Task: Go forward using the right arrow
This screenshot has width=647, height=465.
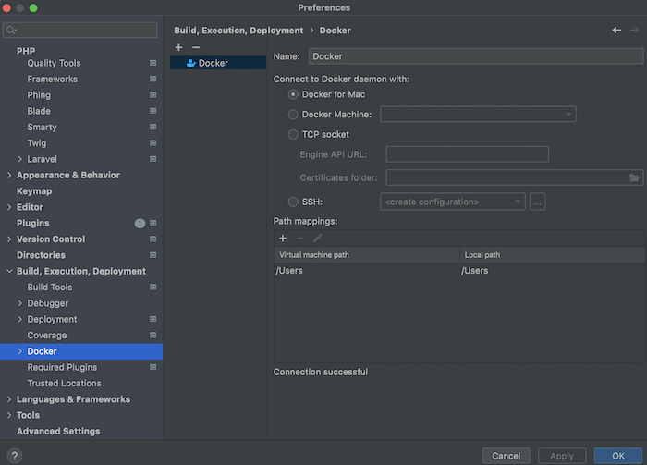Action: [x=634, y=31]
